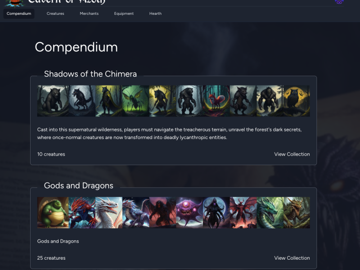Open the purple one-eyed monster thumbnail
The height and width of the screenshot is (270, 360).
[189, 212]
